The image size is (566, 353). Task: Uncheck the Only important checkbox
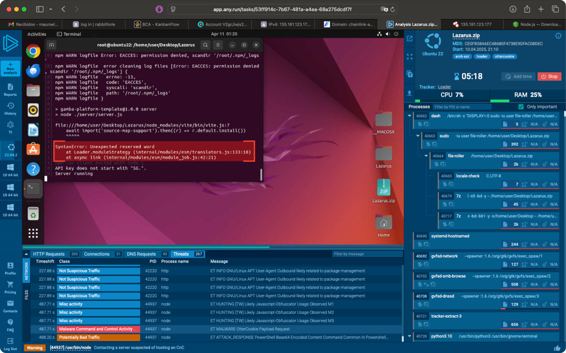click(521, 106)
